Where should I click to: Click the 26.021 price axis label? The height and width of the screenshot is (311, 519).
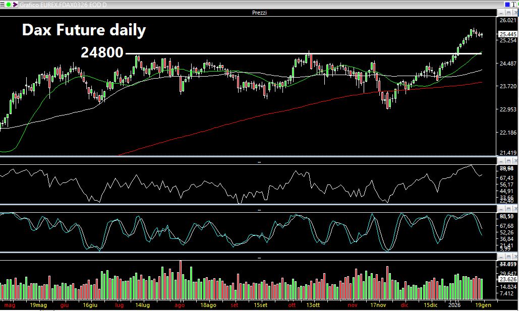pyautogui.click(x=508, y=20)
